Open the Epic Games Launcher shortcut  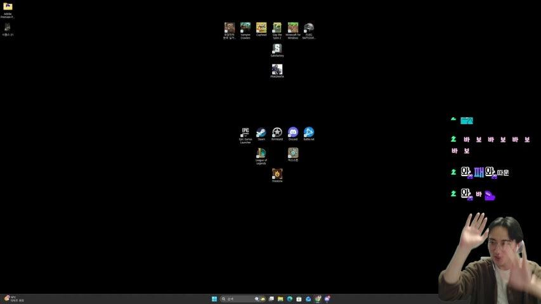(x=245, y=135)
